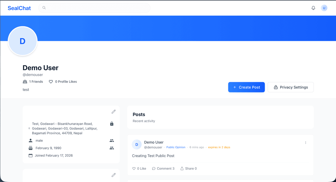Click the @demouser handle on the post
Screen dimensions: 336x182
tap(153, 147)
